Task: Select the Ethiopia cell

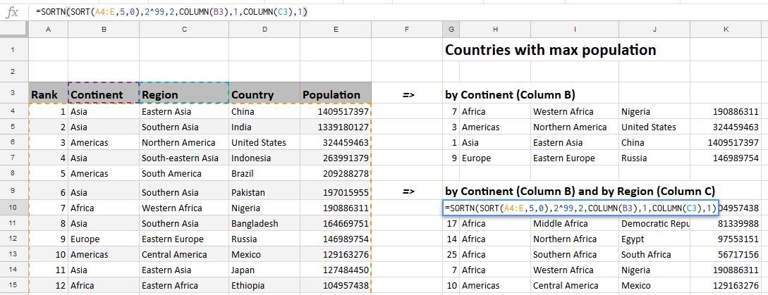Action: coord(264,286)
